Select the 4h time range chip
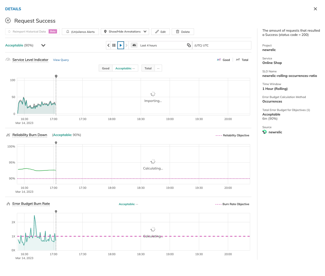 134,45
